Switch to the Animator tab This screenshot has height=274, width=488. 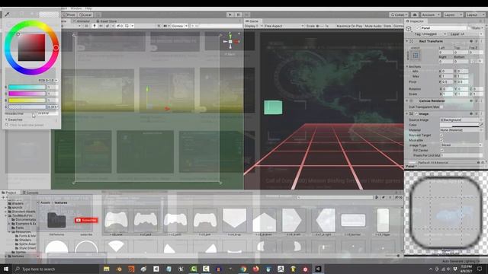pyautogui.click(x=82, y=21)
